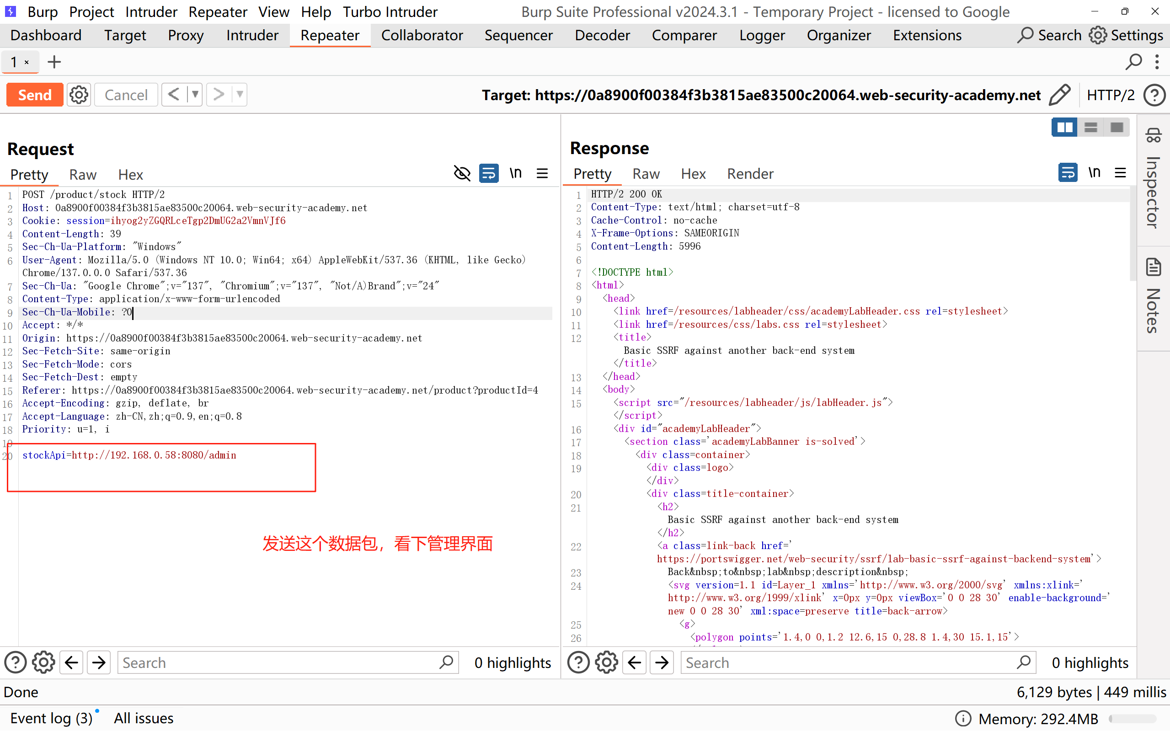Click the Repeater tab search magnifier icon
The height and width of the screenshot is (731, 1170).
tap(1133, 62)
